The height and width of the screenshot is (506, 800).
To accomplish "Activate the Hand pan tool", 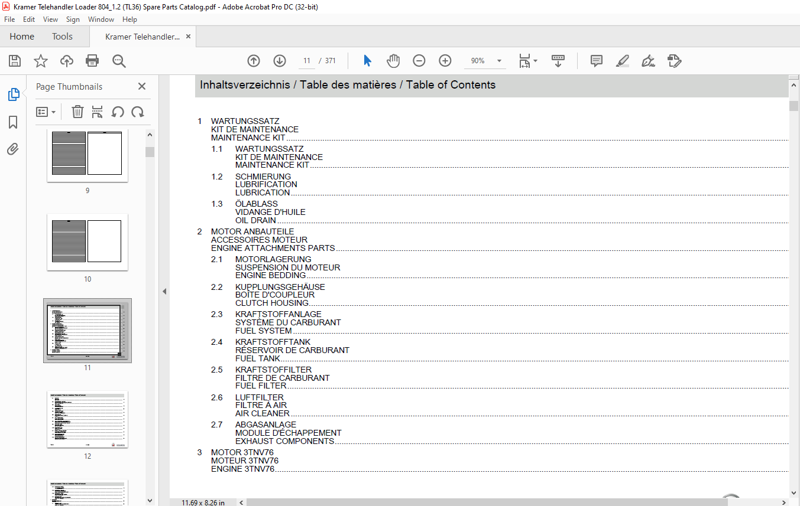I will (x=393, y=61).
